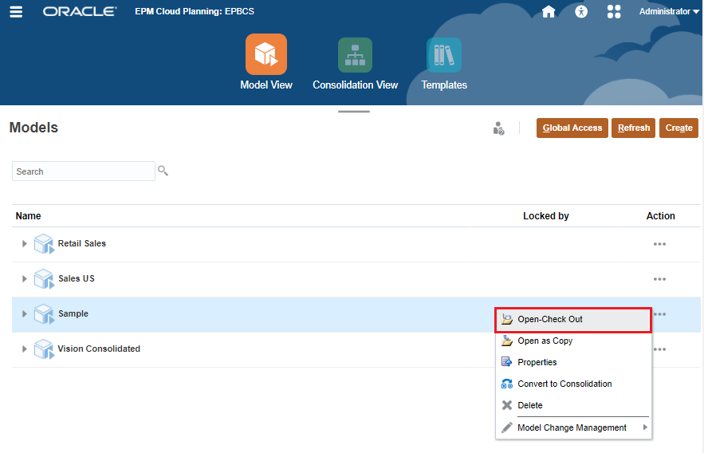Click the Action column header
This screenshot has height=453, width=704.
[x=660, y=216]
